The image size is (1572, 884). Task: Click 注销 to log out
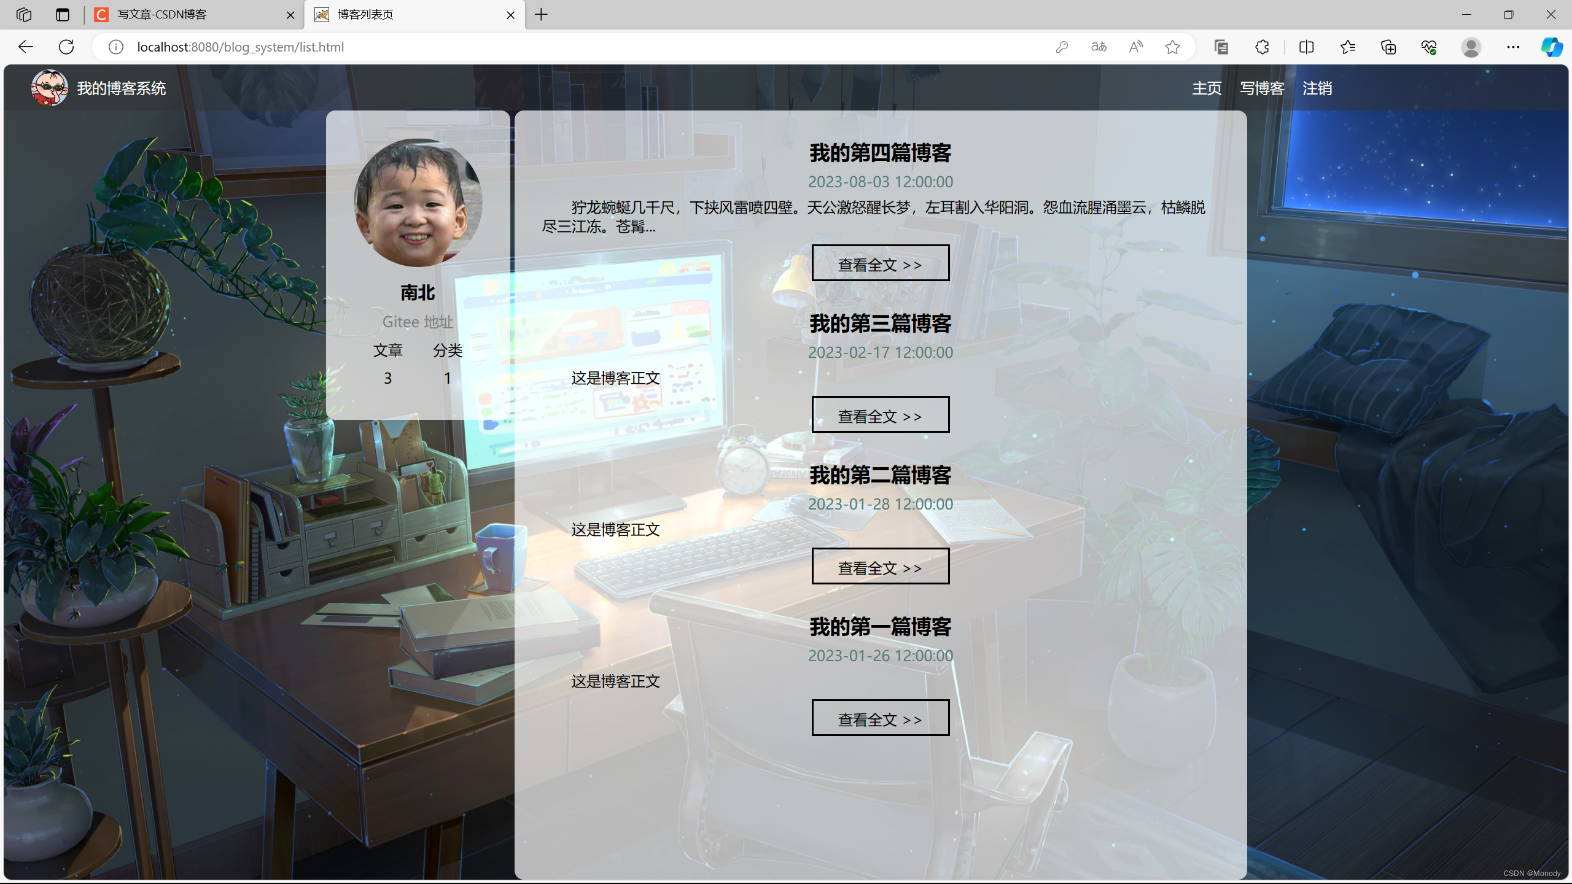(x=1317, y=88)
